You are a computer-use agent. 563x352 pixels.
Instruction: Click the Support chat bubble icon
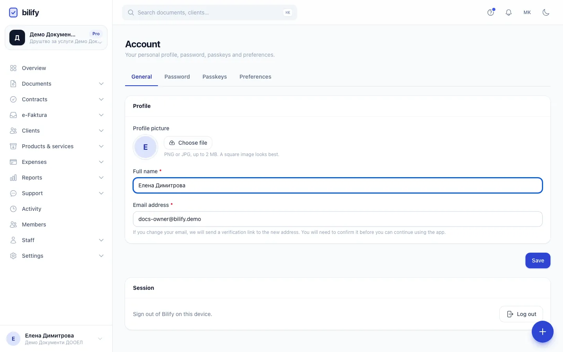pos(13,193)
